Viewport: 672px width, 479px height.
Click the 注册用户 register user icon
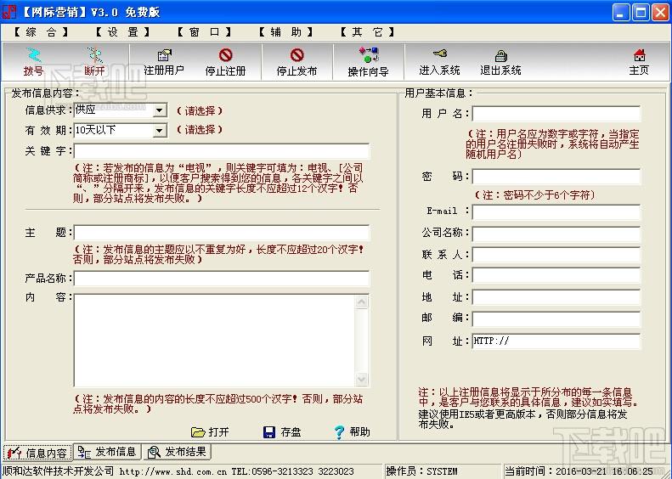pos(164,55)
